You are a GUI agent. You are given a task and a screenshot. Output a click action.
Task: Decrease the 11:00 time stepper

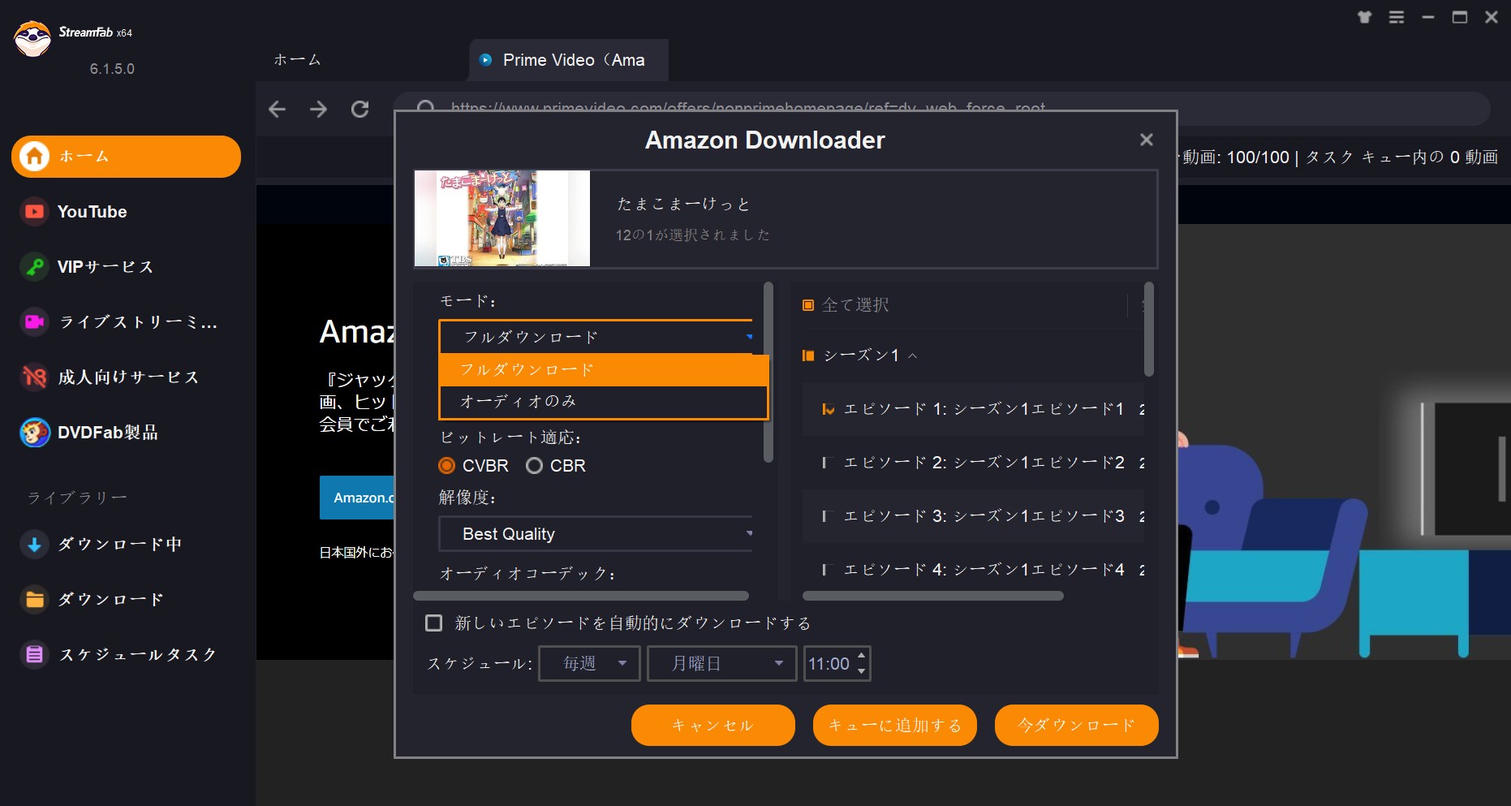(x=861, y=671)
